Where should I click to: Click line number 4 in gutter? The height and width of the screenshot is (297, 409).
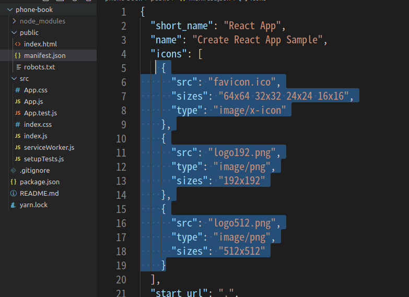[124, 54]
